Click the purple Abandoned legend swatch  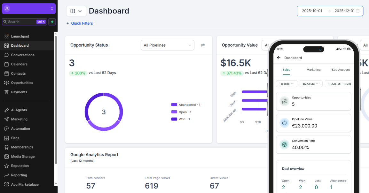pyautogui.click(x=174, y=104)
